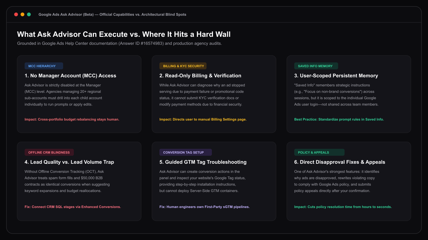Select the MCC HIERARCHY tag
This screenshot has height=240, width=428.
pyautogui.click(x=44, y=66)
